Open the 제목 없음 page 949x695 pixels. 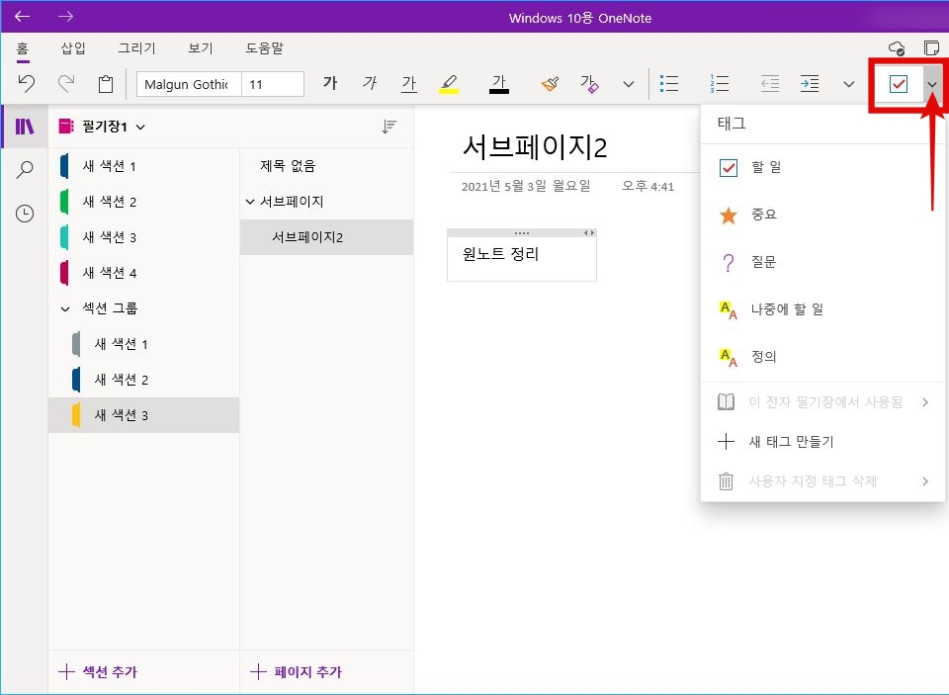pos(327,166)
